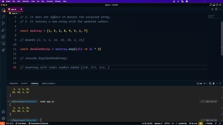Screen dimensions: 223x125
Task: Toggle the primary side bar layout button
Action: click(211, 5)
